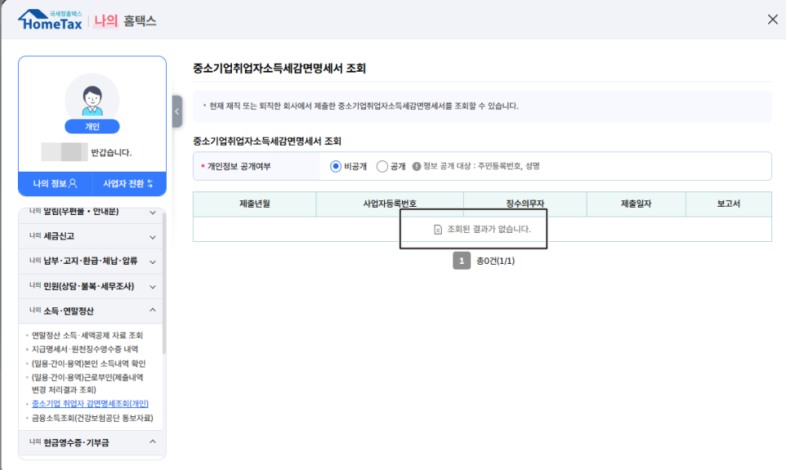Click the transfer arrows icon on 사업자 전환
Viewport: 786px width, 470px height.
pos(152,182)
